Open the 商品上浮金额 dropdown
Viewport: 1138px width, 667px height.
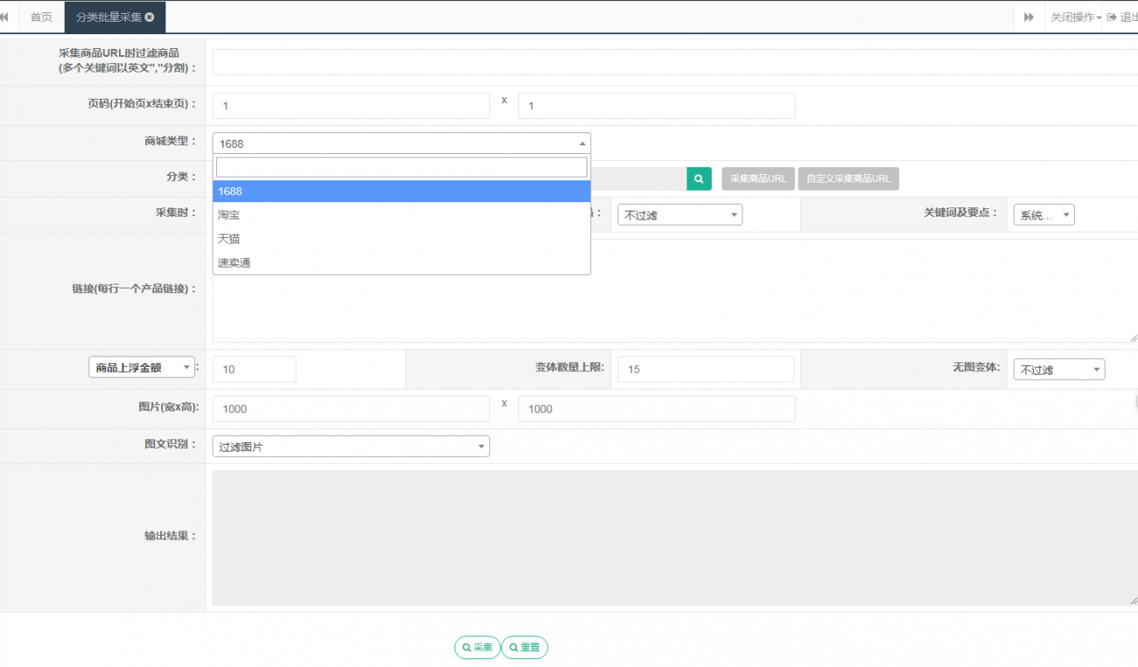(x=142, y=369)
